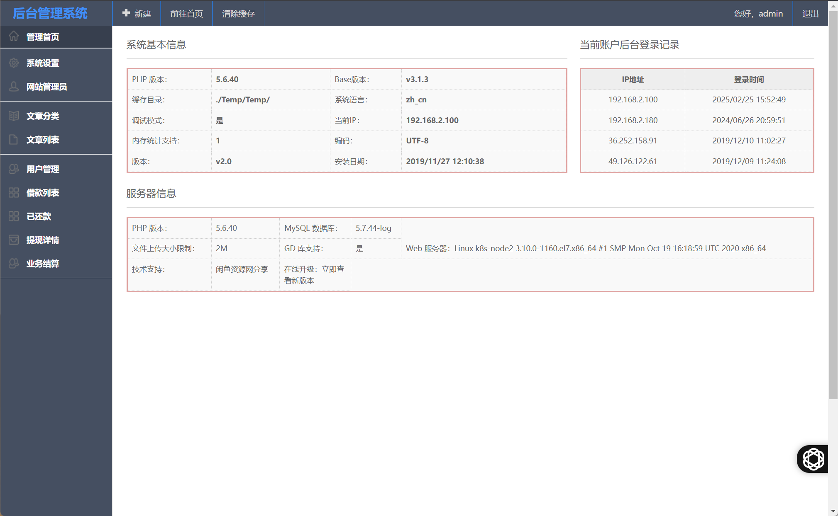Click login IP 36.252.158.91
This screenshot has width=838, height=516.
tap(633, 141)
